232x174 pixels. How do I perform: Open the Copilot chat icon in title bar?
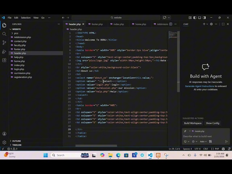[165, 18]
